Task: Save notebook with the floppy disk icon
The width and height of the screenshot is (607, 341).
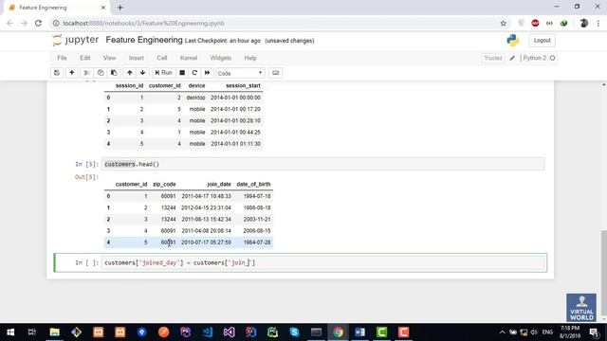Action: coord(57,73)
